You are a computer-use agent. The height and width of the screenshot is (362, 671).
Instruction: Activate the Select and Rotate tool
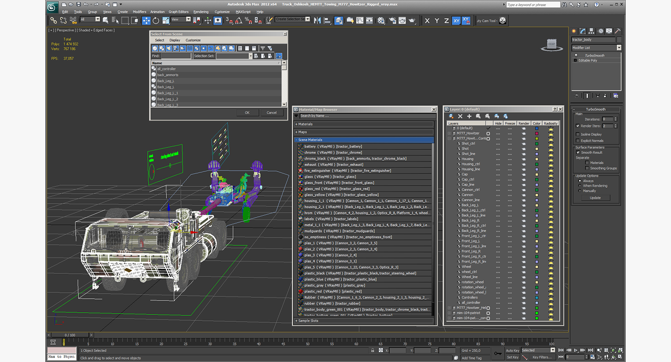click(156, 20)
